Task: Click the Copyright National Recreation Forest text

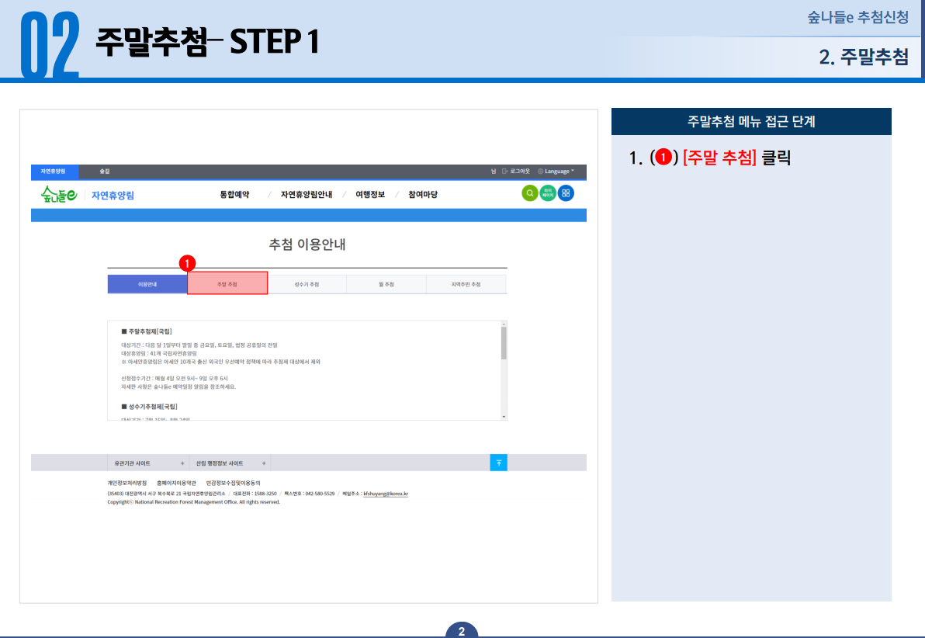Action: pos(193,502)
